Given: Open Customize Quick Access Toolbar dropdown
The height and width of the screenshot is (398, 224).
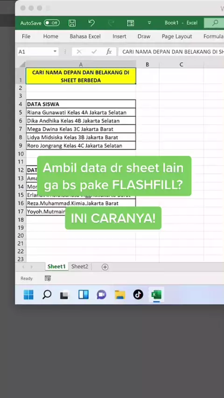Looking at the screenshot, I should [149, 23].
